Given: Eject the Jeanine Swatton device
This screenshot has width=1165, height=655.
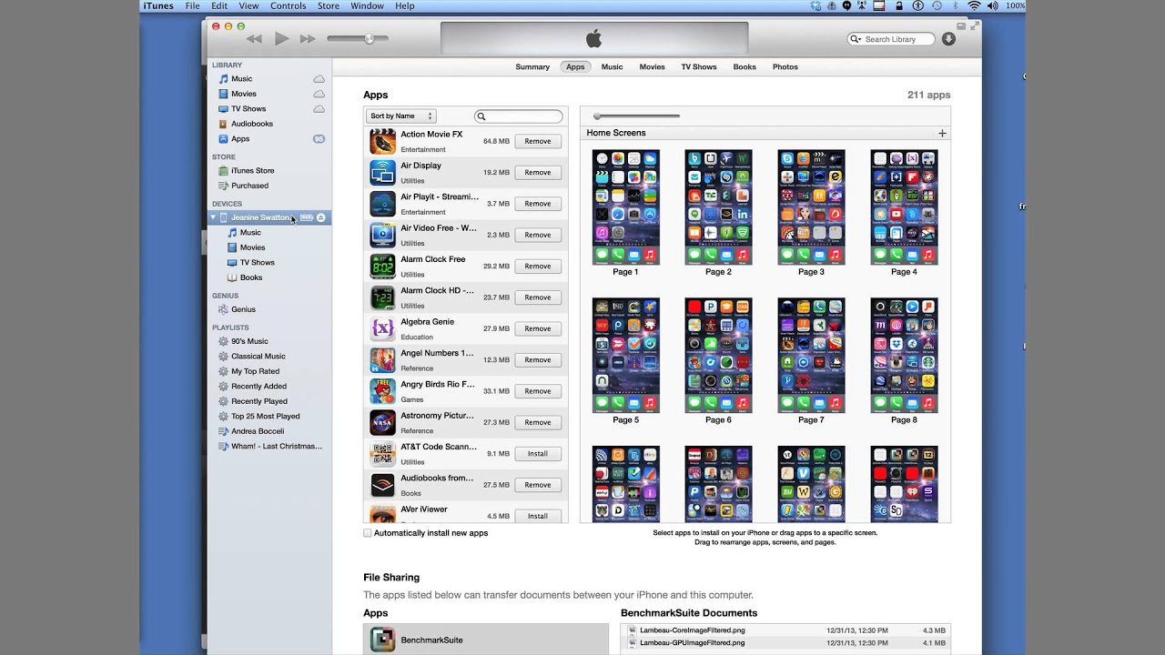Looking at the screenshot, I should point(321,217).
